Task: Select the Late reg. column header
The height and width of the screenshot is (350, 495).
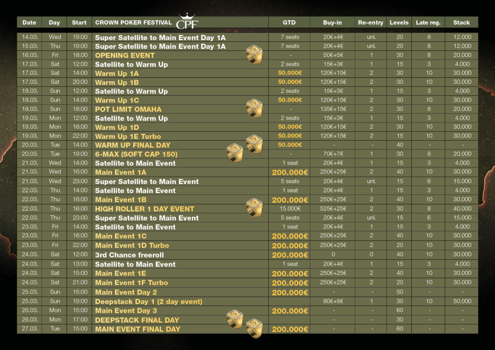Action: tap(428, 22)
